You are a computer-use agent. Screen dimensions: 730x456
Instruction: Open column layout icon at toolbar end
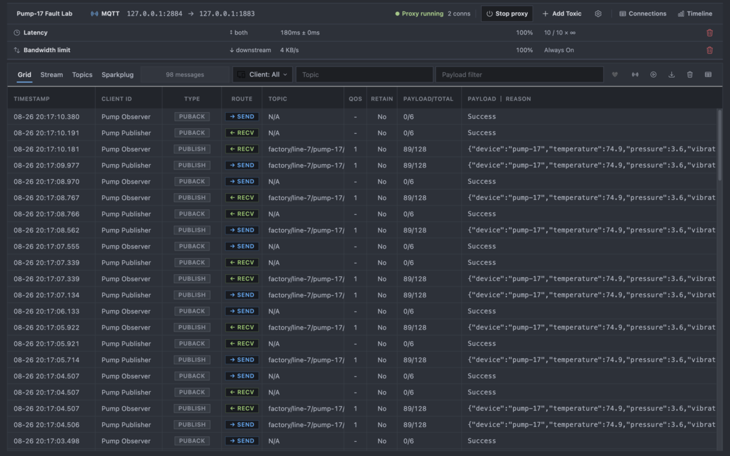(708, 74)
